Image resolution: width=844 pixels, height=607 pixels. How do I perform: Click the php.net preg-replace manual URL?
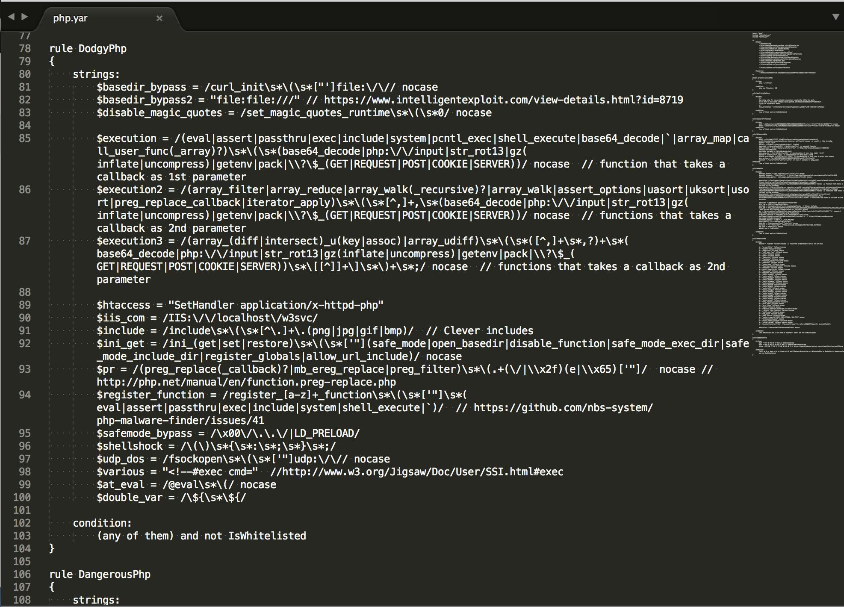pyautogui.click(x=246, y=382)
